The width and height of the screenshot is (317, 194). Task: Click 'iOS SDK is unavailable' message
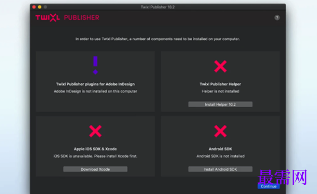96,156
